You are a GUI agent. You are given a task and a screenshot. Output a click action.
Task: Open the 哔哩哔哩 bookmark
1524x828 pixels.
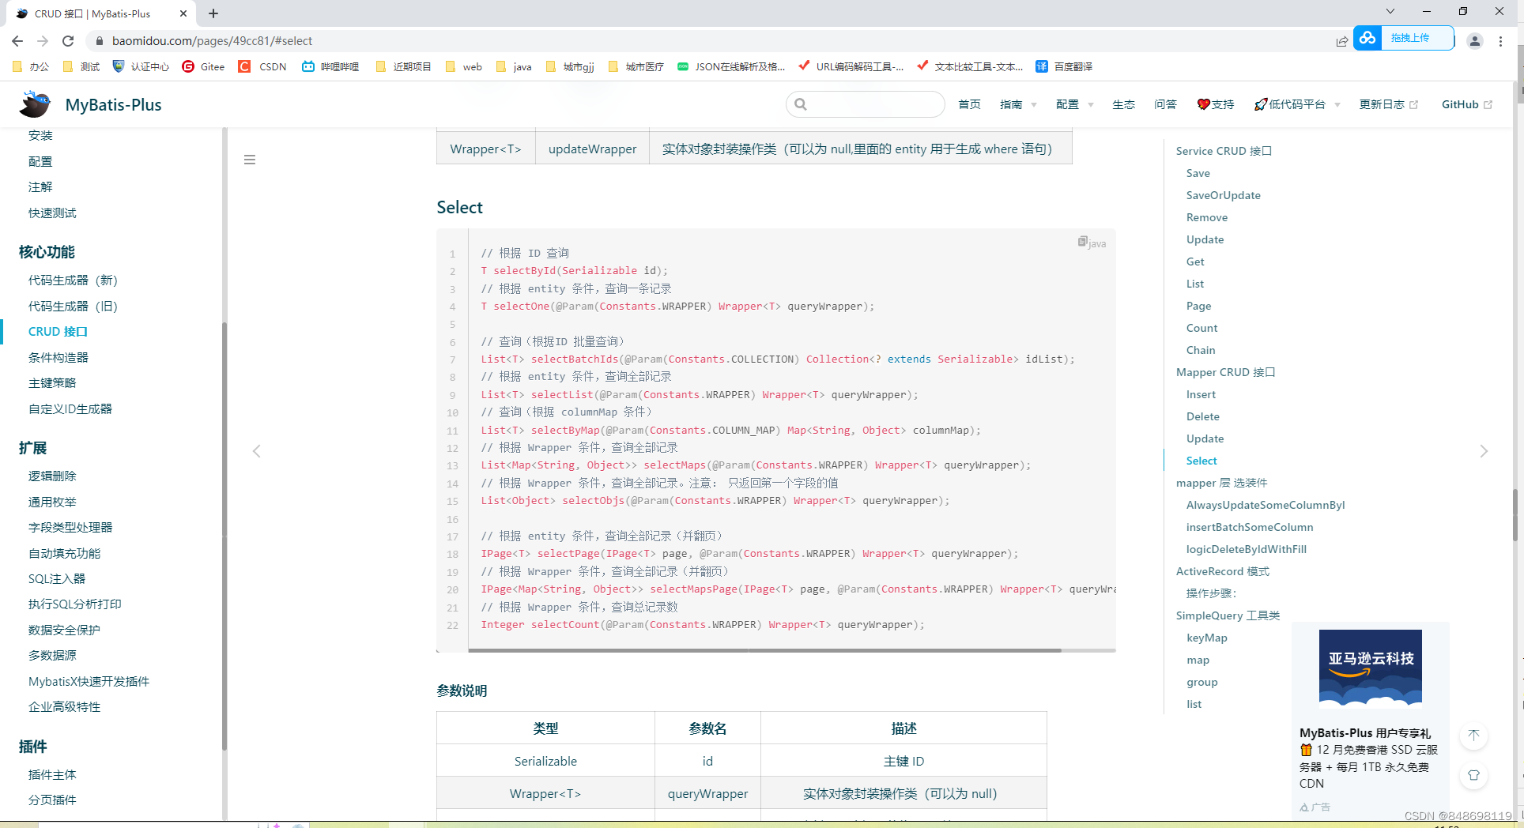[x=330, y=66]
